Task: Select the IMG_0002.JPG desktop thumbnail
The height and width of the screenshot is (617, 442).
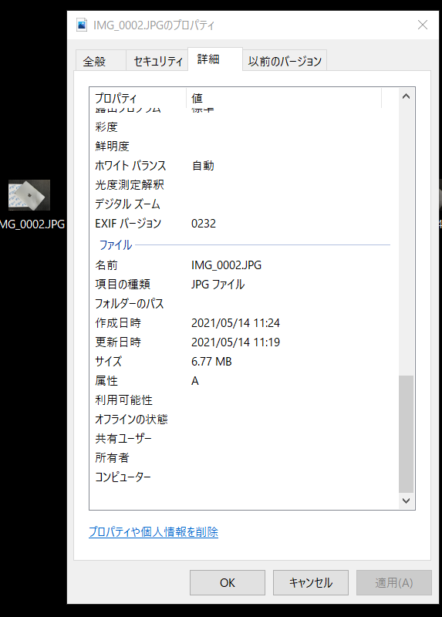Action: pyautogui.click(x=29, y=195)
